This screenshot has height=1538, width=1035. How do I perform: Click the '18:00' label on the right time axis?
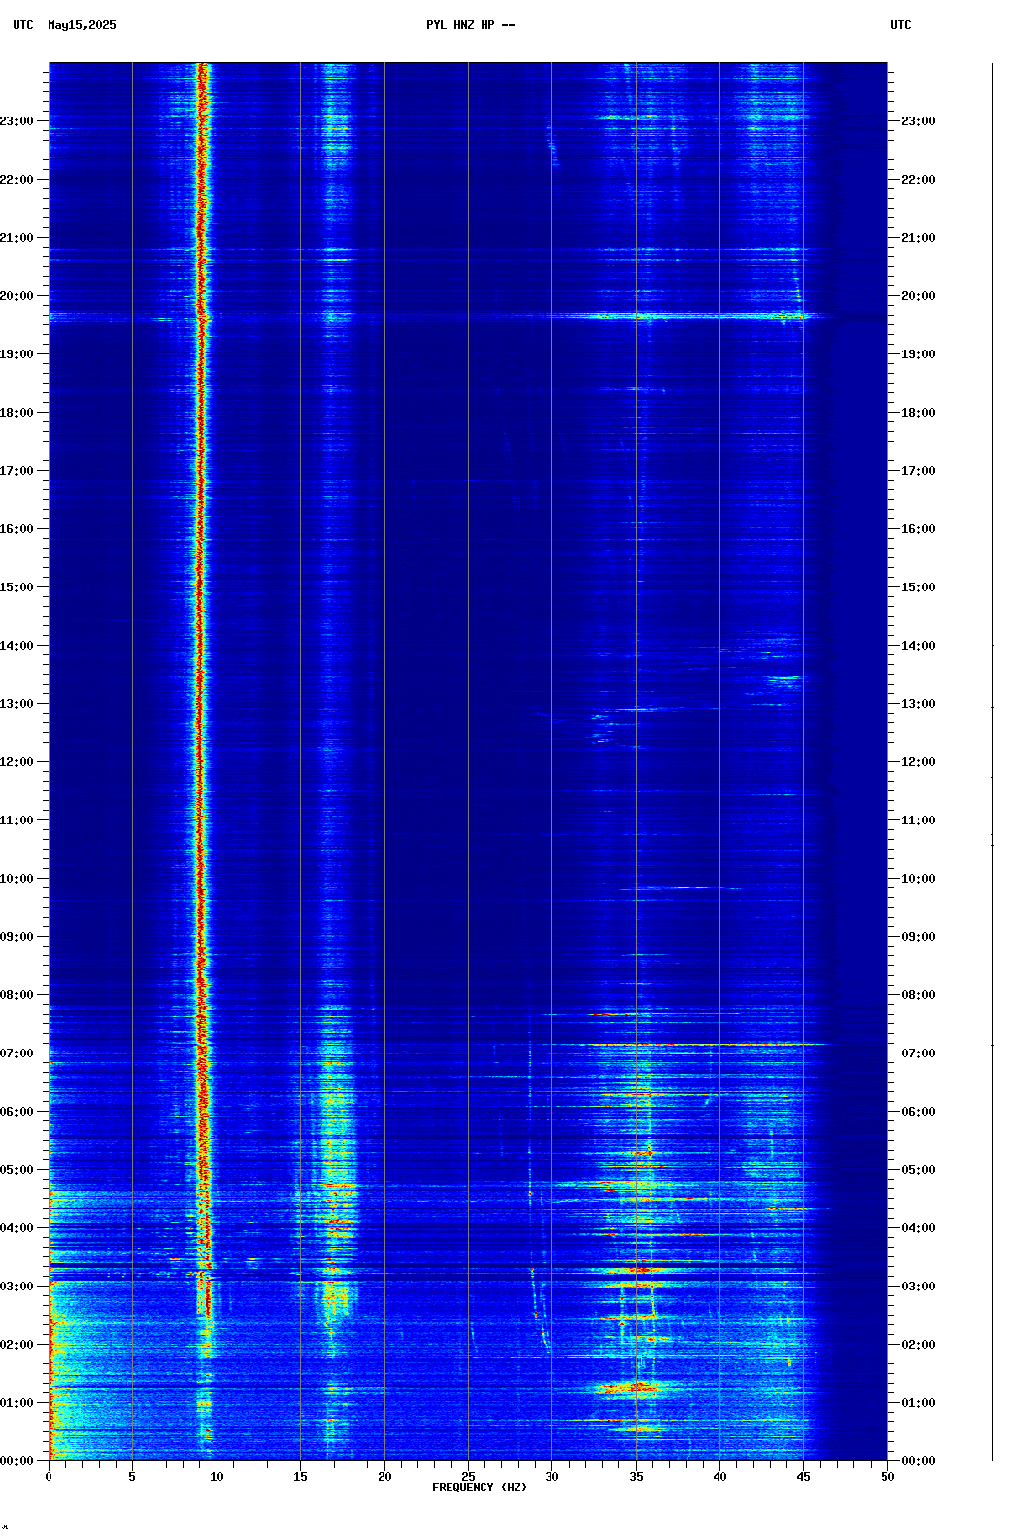(x=918, y=413)
